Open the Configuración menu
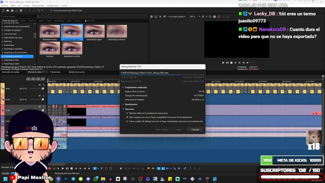The height and width of the screenshot is (183, 325). tap(53, 6)
